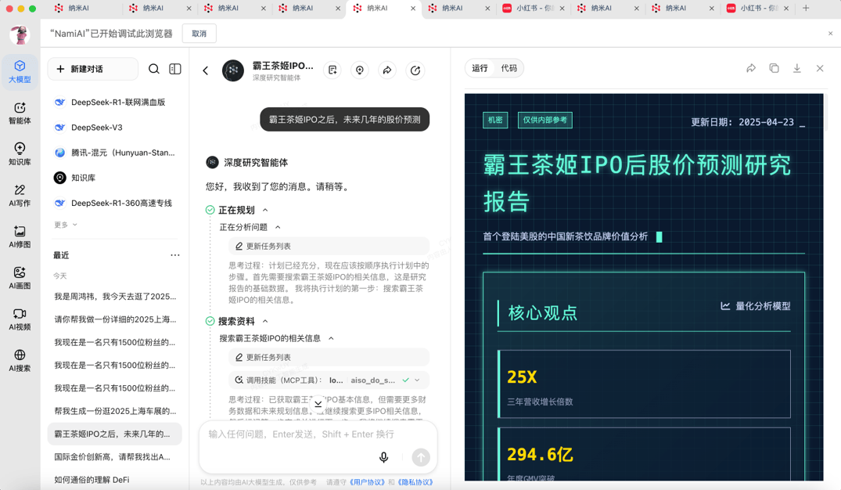Click the send message arrow button

tap(421, 457)
